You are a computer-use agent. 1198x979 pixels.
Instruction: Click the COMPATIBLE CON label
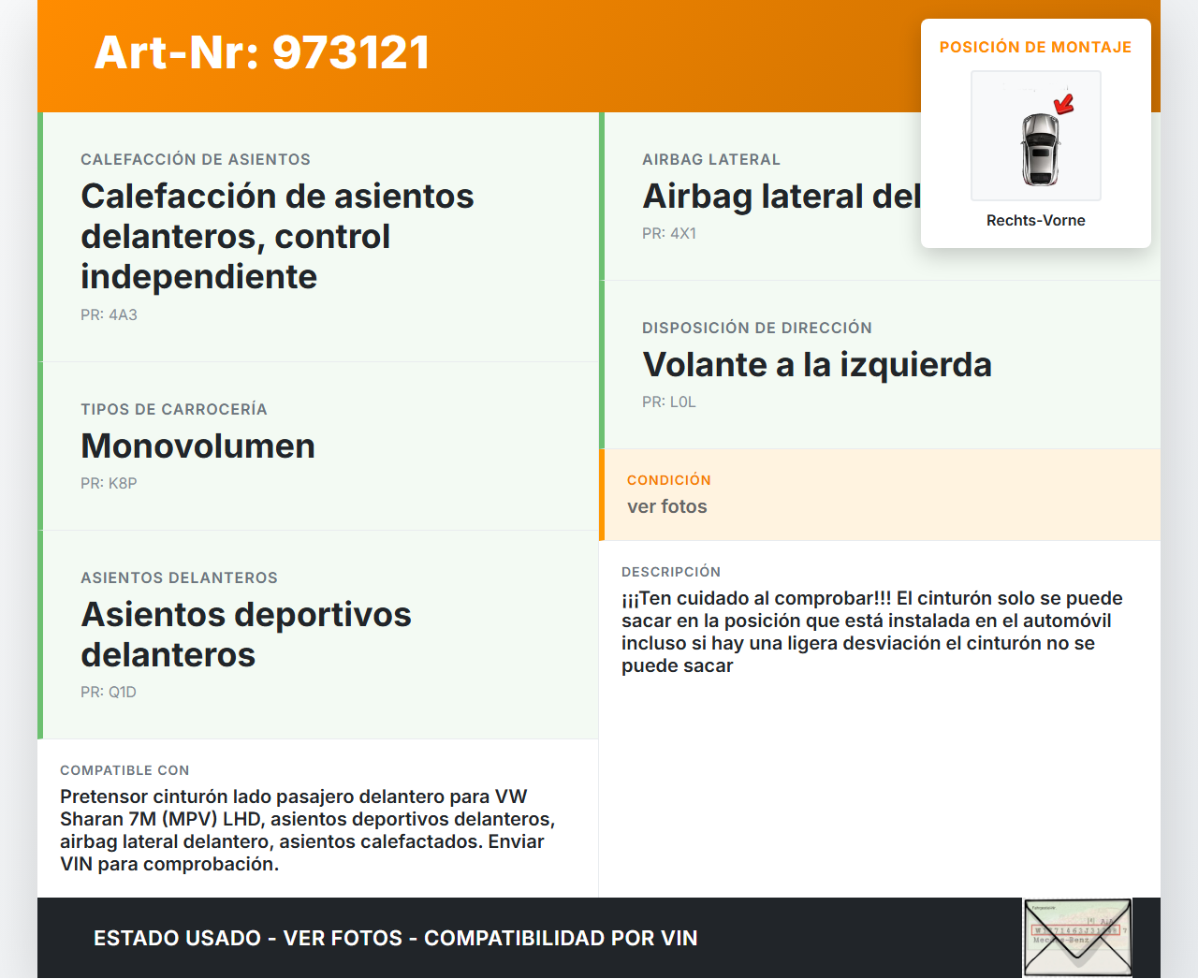point(124,770)
